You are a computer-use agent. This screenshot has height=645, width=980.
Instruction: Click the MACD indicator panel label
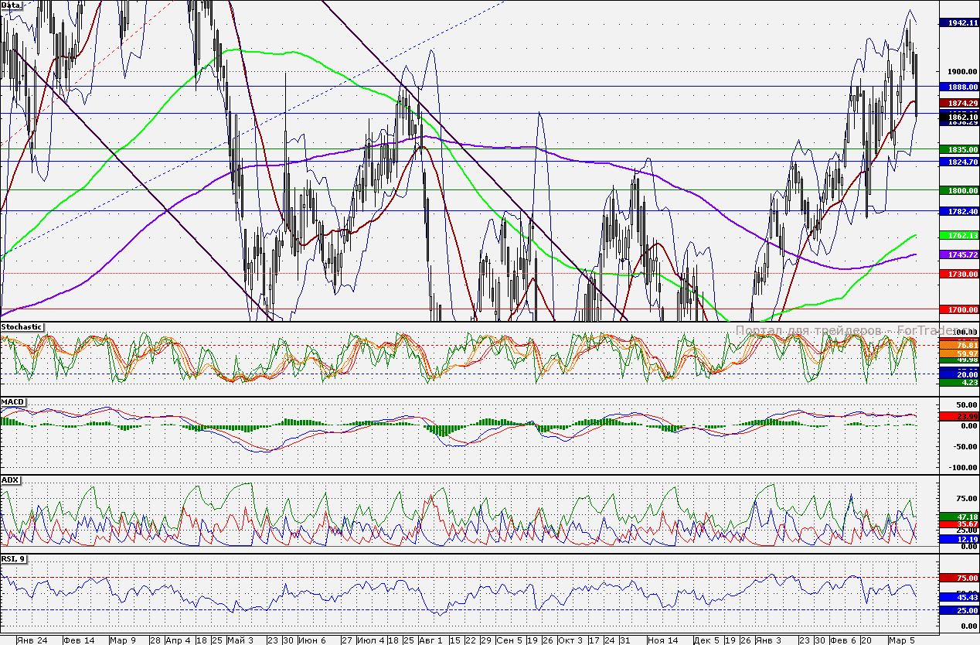[x=12, y=402]
